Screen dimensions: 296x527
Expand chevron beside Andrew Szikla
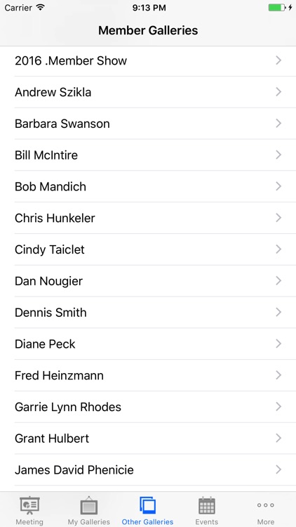click(278, 92)
